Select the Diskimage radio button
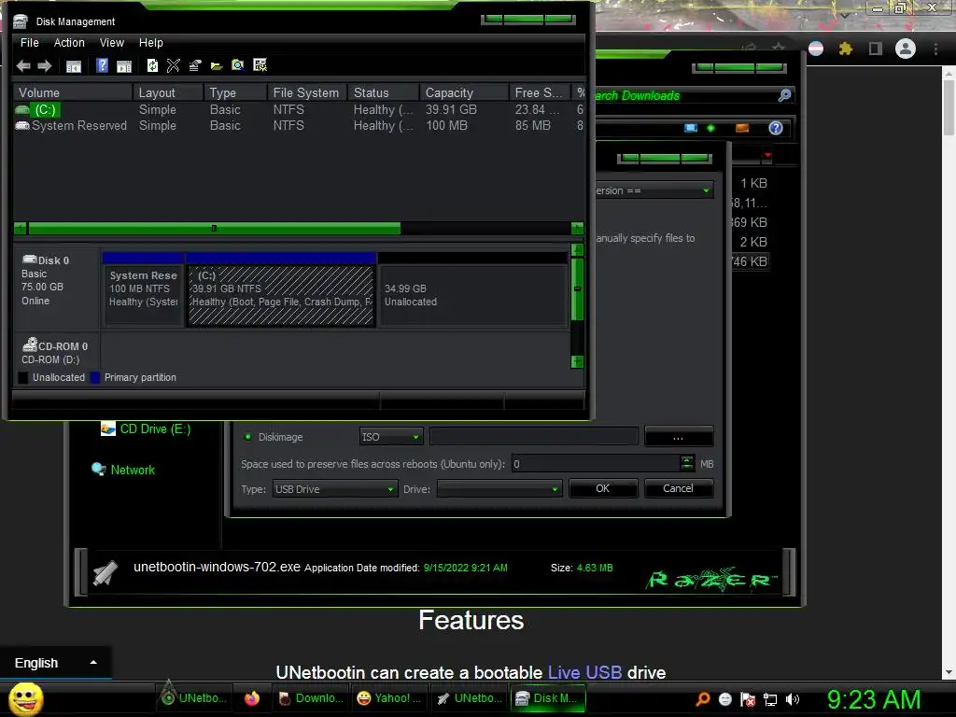Screen dimensions: 956x717 (248, 437)
